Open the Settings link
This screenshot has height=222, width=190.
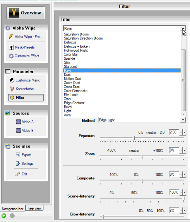pyautogui.click(x=28, y=164)
